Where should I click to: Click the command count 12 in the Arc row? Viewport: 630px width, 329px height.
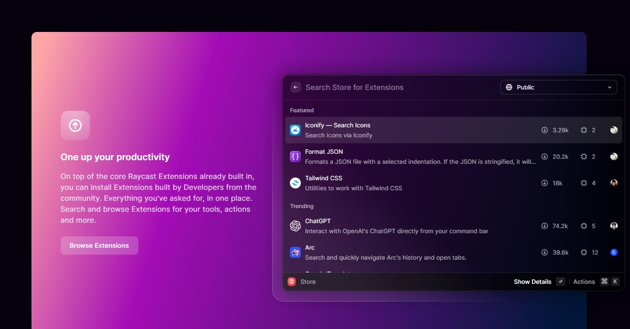595,252
